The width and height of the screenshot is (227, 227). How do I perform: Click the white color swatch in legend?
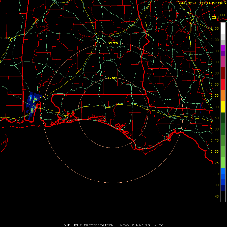(223, 28)
